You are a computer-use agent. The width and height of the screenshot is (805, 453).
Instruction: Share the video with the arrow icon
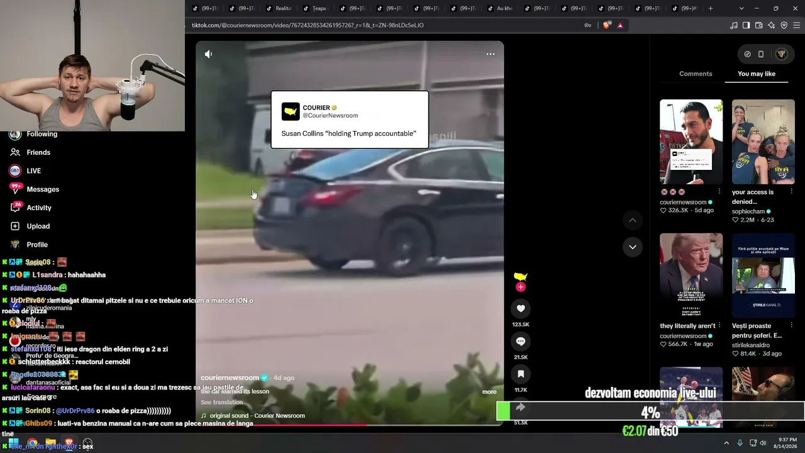(x=521, y=407)
